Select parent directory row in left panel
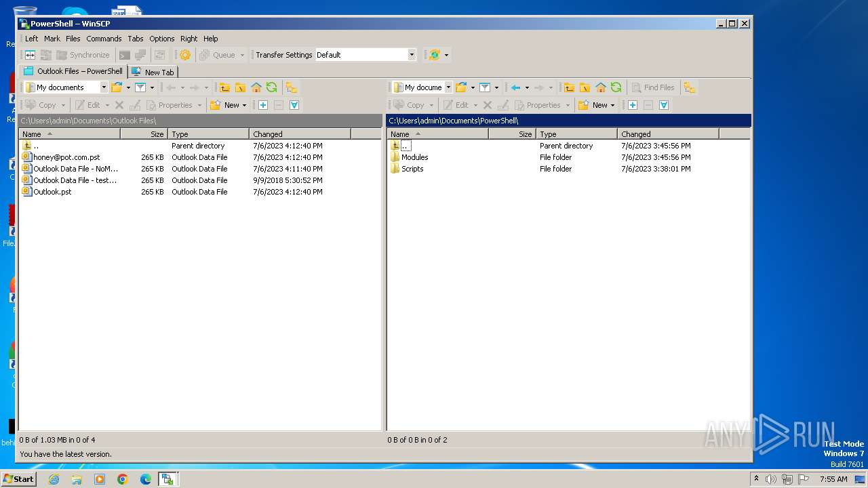This screenshot has width=868, height=488. pyautogui.click(x=199, y=146)
